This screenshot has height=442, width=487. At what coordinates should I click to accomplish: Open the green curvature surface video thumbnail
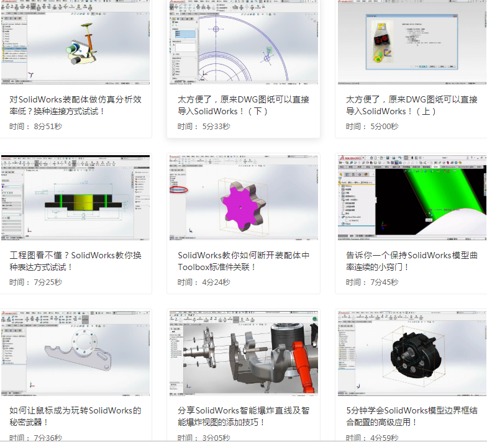411,197
